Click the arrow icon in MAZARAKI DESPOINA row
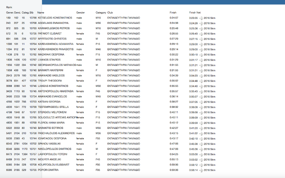The image size is (285, 178). [201, 55]
